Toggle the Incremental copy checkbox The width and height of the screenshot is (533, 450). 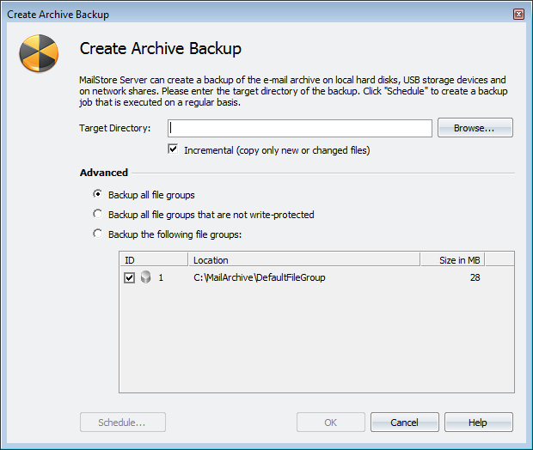pos(175,149)
